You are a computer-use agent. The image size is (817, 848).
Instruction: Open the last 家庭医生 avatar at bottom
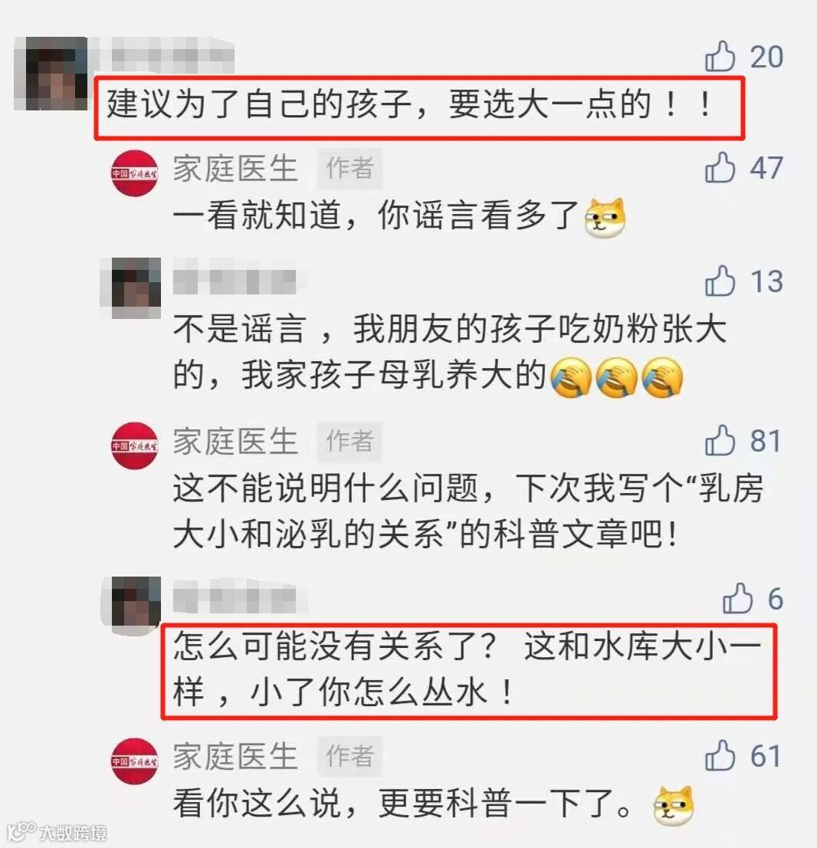[x=135, y=761]
